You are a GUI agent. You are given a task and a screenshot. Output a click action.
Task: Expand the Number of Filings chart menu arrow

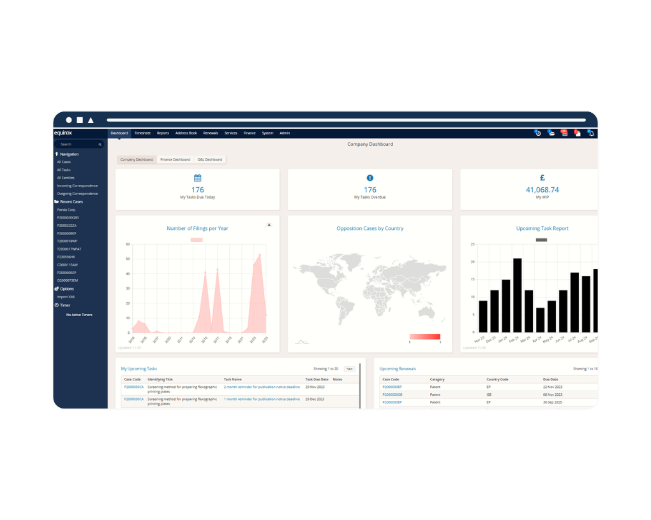(269, 224)
